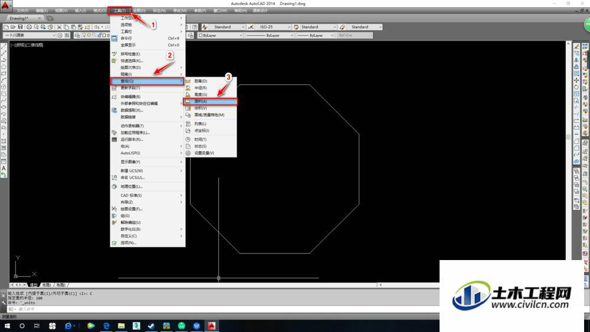
Task: Open the workspace dropdown combo box
Action: pyautogui.click(x=29, y=35)
